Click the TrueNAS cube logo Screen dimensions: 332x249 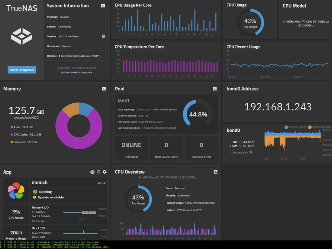21,36
